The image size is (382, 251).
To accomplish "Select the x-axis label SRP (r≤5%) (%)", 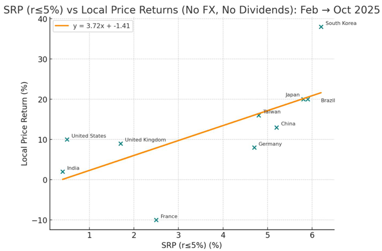I will coord(192,246).
